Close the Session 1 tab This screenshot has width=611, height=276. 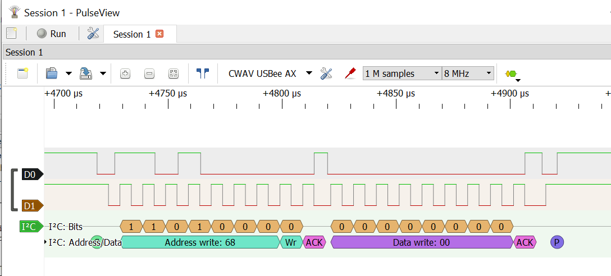point(159,34)
